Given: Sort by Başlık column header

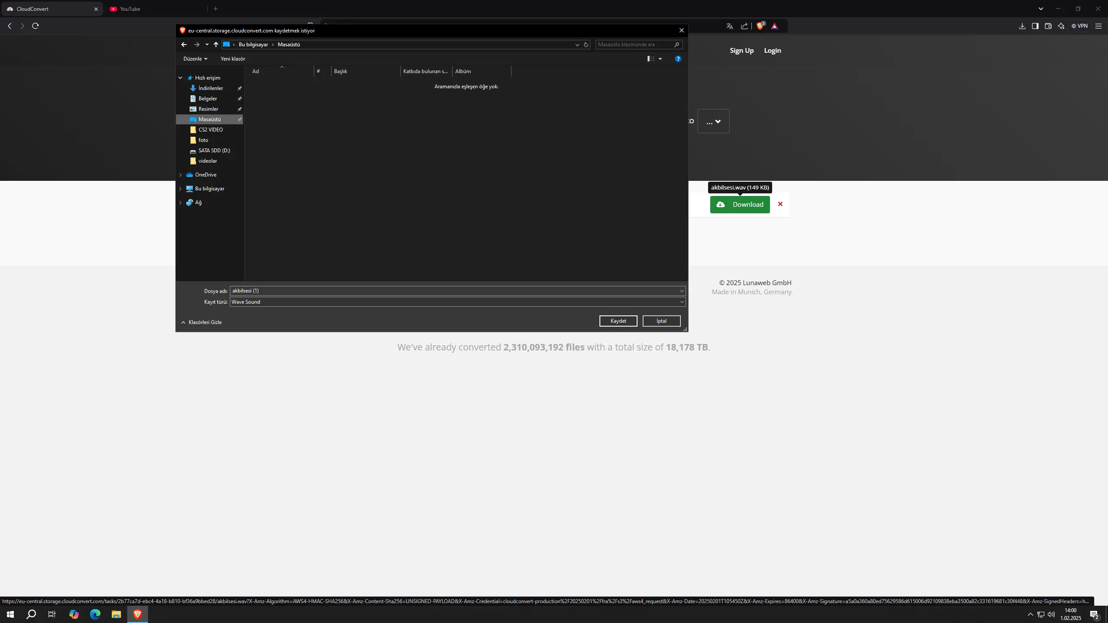Looking at the screenshot, I should coord(366,71).
